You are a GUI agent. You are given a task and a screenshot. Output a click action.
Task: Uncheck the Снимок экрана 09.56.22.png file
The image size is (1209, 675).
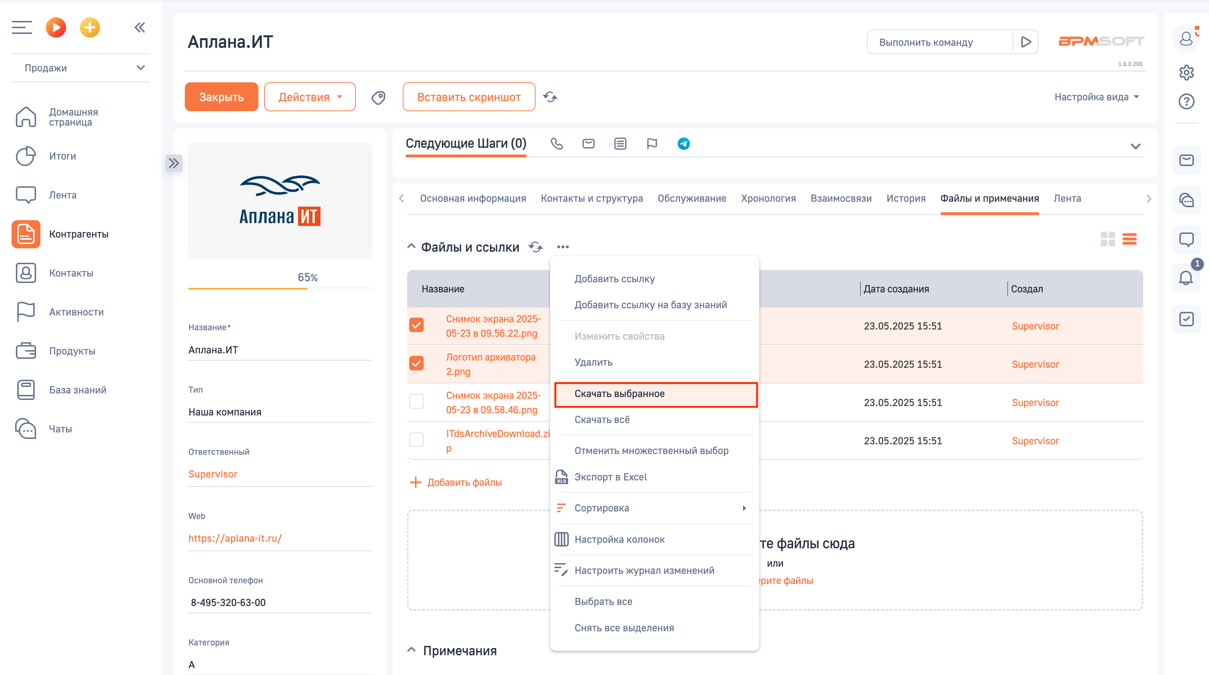(416, 325)
